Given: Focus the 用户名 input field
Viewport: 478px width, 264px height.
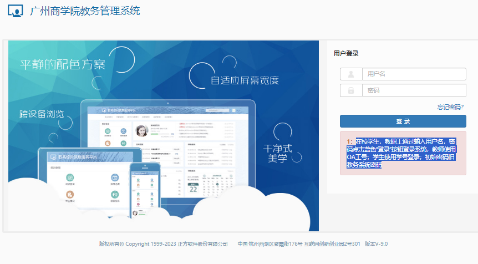Looking at the screenshot, I should [x=414, y=74].
